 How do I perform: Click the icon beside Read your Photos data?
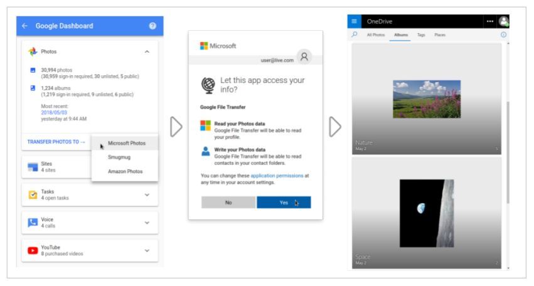point(205,125)
